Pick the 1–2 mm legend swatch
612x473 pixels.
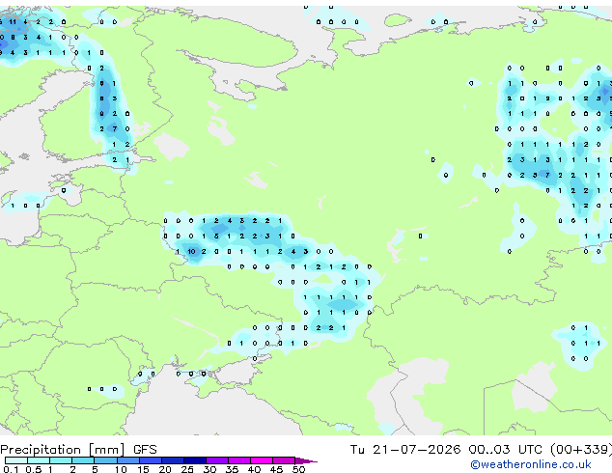pyautogui.click(x=61, y=460)
